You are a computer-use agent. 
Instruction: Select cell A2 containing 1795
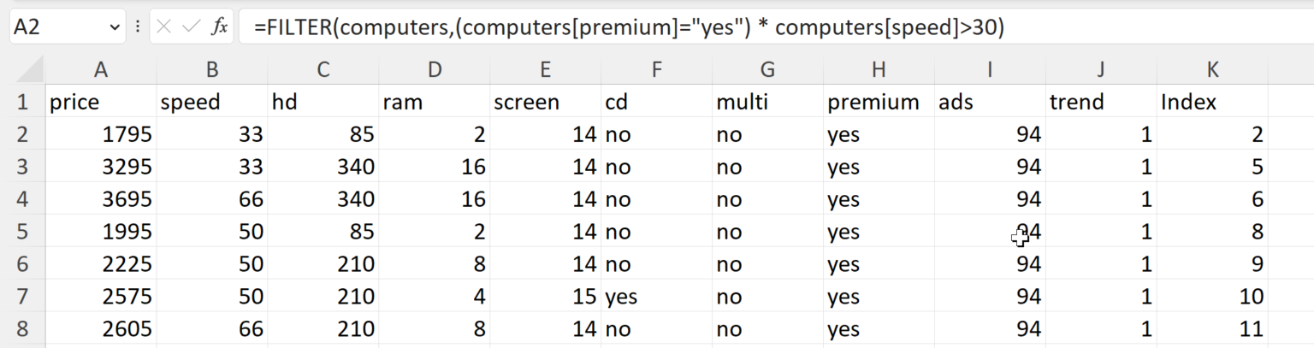point(101,134)
